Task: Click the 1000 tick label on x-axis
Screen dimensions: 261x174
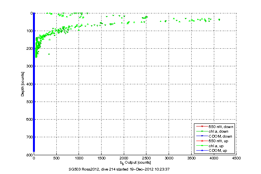Action: pyautogui.click(x=79, y=158)
